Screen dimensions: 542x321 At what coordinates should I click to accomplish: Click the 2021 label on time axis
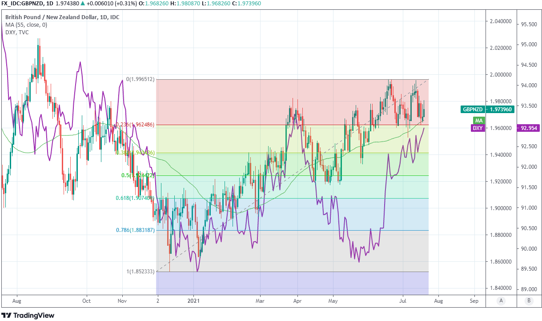coord(194,301)
